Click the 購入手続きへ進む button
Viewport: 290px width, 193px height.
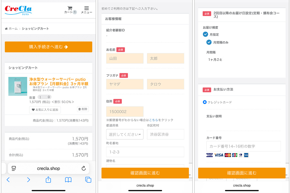point(48,47)
